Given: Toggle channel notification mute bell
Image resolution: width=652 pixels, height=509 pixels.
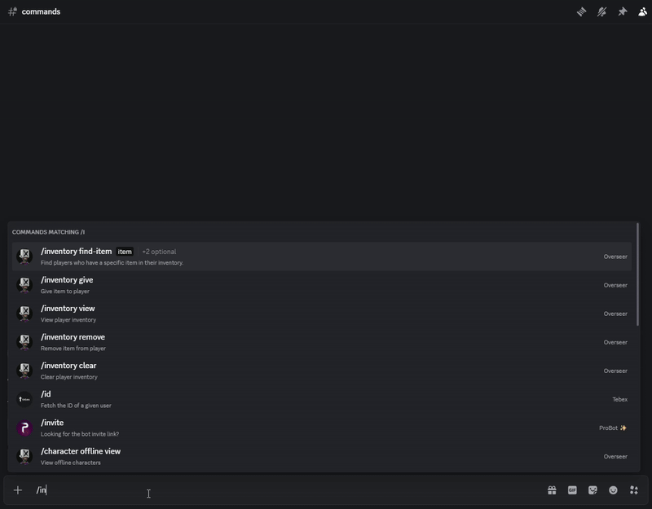Looking at the screenshot, I should (602, 12).
